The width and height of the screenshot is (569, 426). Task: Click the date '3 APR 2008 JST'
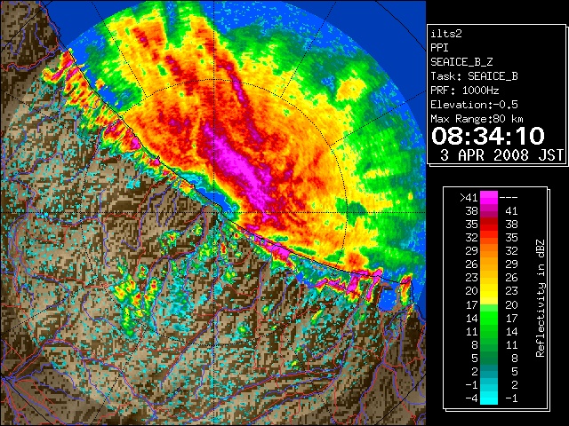[x=501, y=155]
